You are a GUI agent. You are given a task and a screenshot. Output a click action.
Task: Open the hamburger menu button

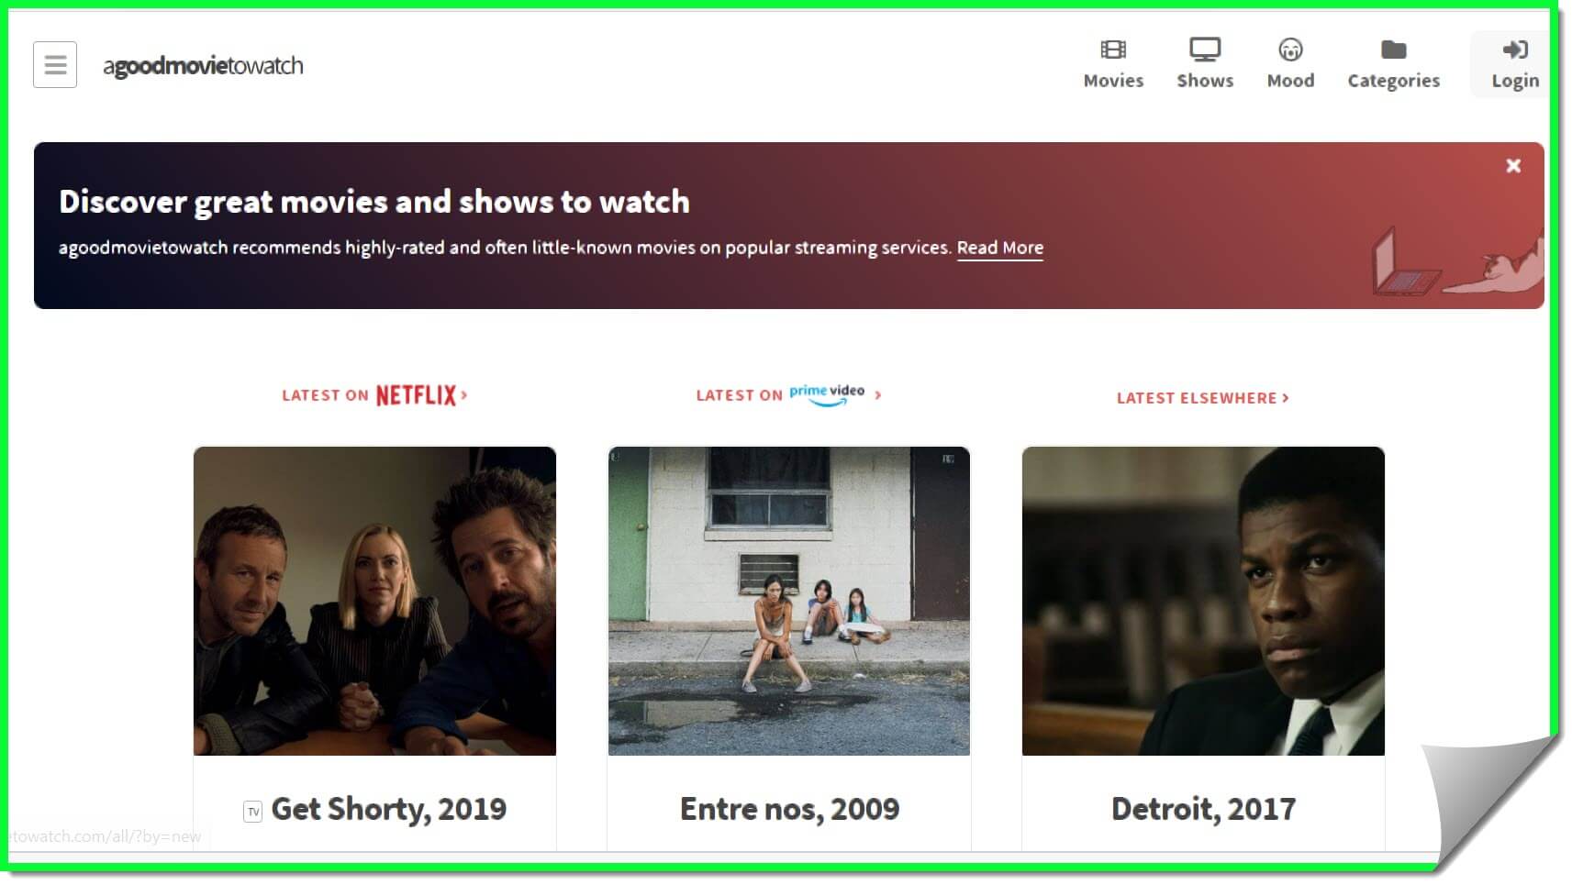coord(55,65)
